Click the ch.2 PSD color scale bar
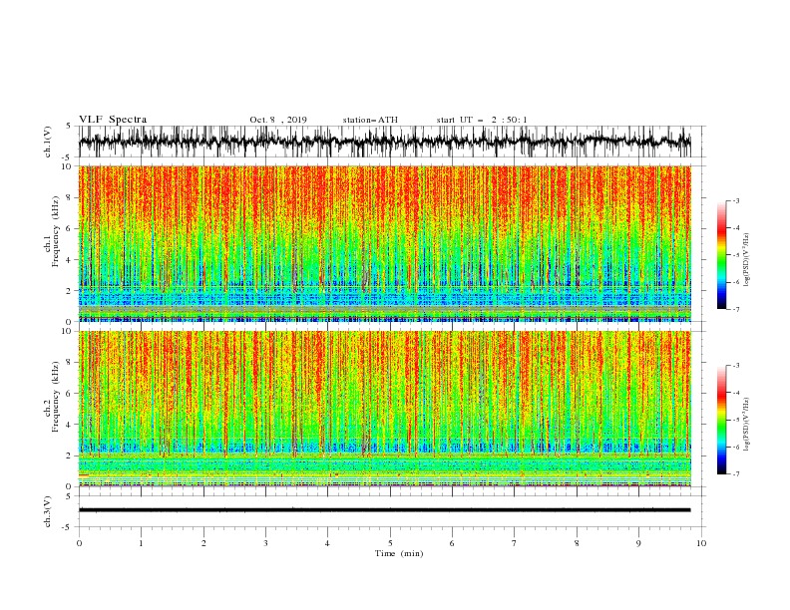This screenshot has width=790, height=610. point(722,420)
